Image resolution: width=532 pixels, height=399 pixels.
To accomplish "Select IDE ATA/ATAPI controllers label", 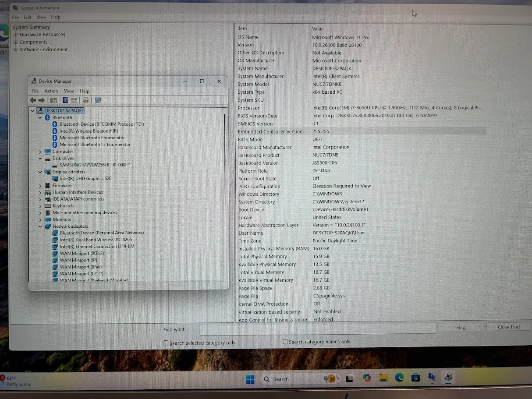I will [x=78, y=199].
